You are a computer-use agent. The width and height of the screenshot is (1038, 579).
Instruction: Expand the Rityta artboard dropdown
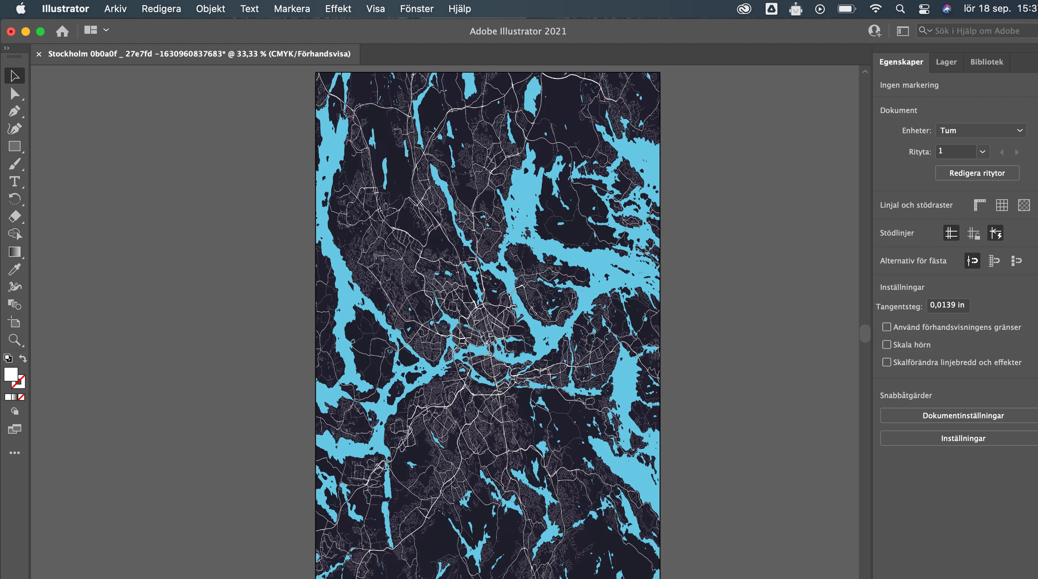coord(982,152)
